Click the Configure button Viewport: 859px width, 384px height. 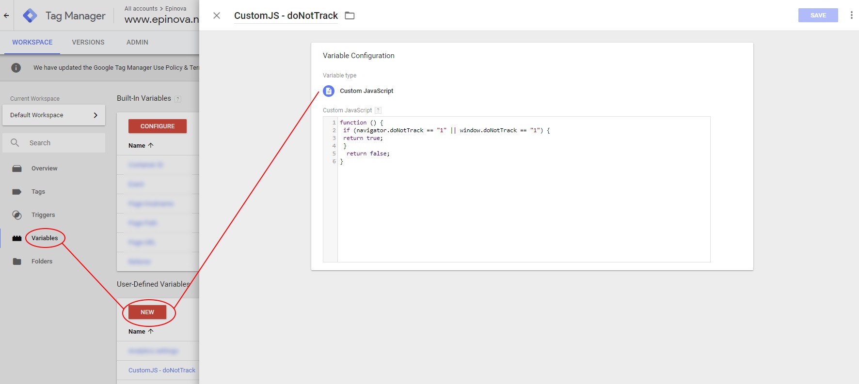click(158, 126)
